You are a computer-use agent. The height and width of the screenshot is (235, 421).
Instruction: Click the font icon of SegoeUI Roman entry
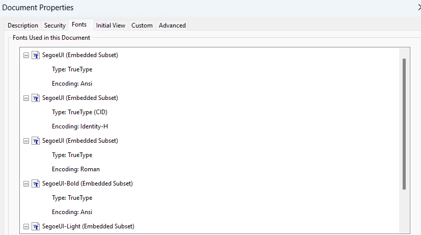(36, 141)
